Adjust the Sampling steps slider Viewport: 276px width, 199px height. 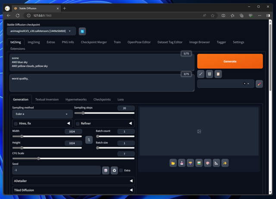click(x=104, y=113)
